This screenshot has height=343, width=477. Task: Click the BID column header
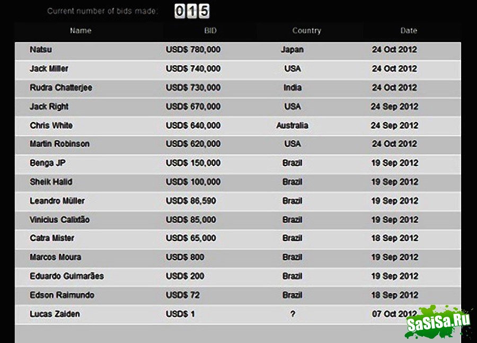(210, 30)
